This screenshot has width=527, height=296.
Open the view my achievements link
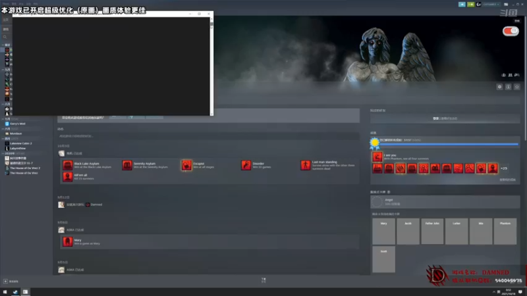click(507, 180)
